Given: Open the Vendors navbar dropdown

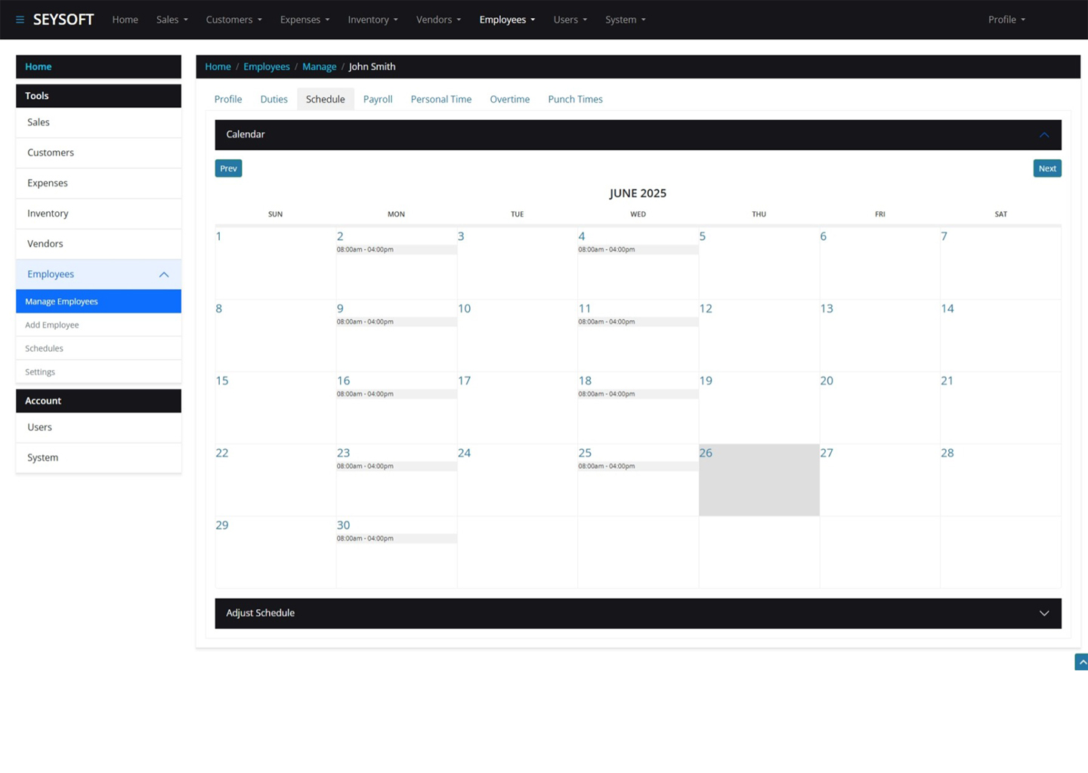Looking at the screenshot, I should point(438,20).
